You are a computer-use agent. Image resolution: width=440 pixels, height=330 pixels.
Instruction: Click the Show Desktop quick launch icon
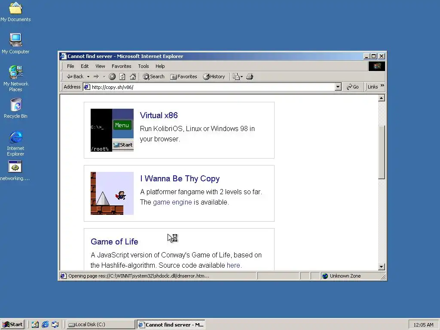point(35,325)
